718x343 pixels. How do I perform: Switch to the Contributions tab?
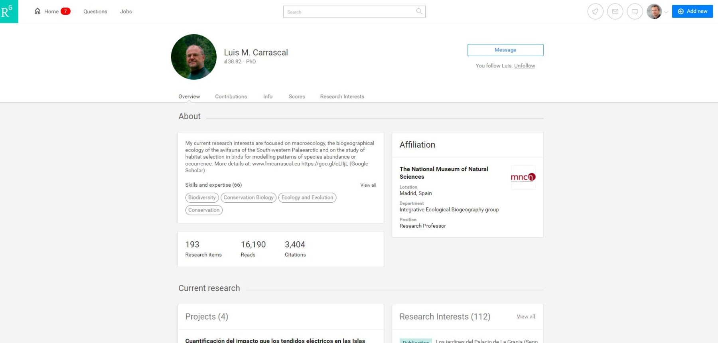[231, 97]
